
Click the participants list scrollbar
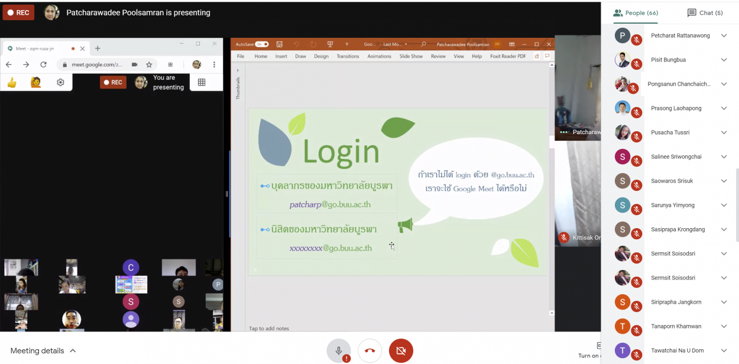[x=736, y=201]
